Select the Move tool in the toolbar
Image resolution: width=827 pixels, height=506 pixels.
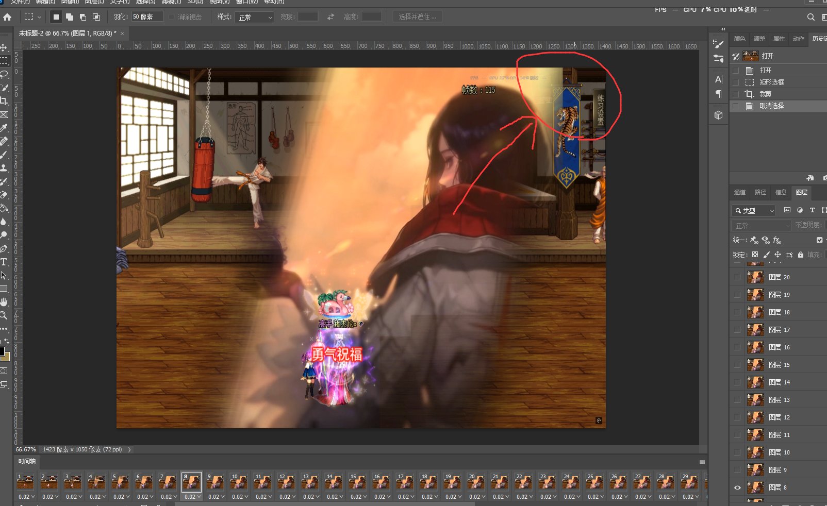4,47
